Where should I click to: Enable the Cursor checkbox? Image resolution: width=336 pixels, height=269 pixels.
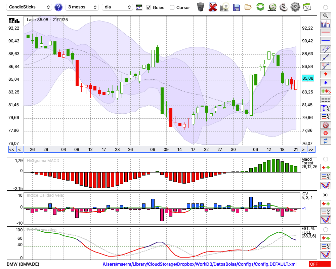point(172,7)
